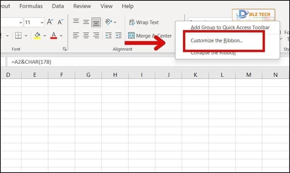This screenshot has height=173, width=290.
Task: Click the Decrease Indent icon
Action: (108, 36)
